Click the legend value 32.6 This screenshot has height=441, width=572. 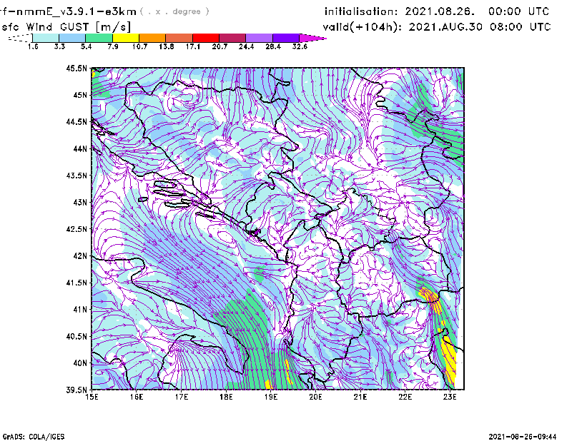coord(300,46)
